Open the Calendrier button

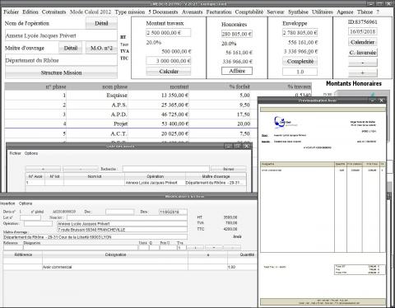click(x=363, y=42)
